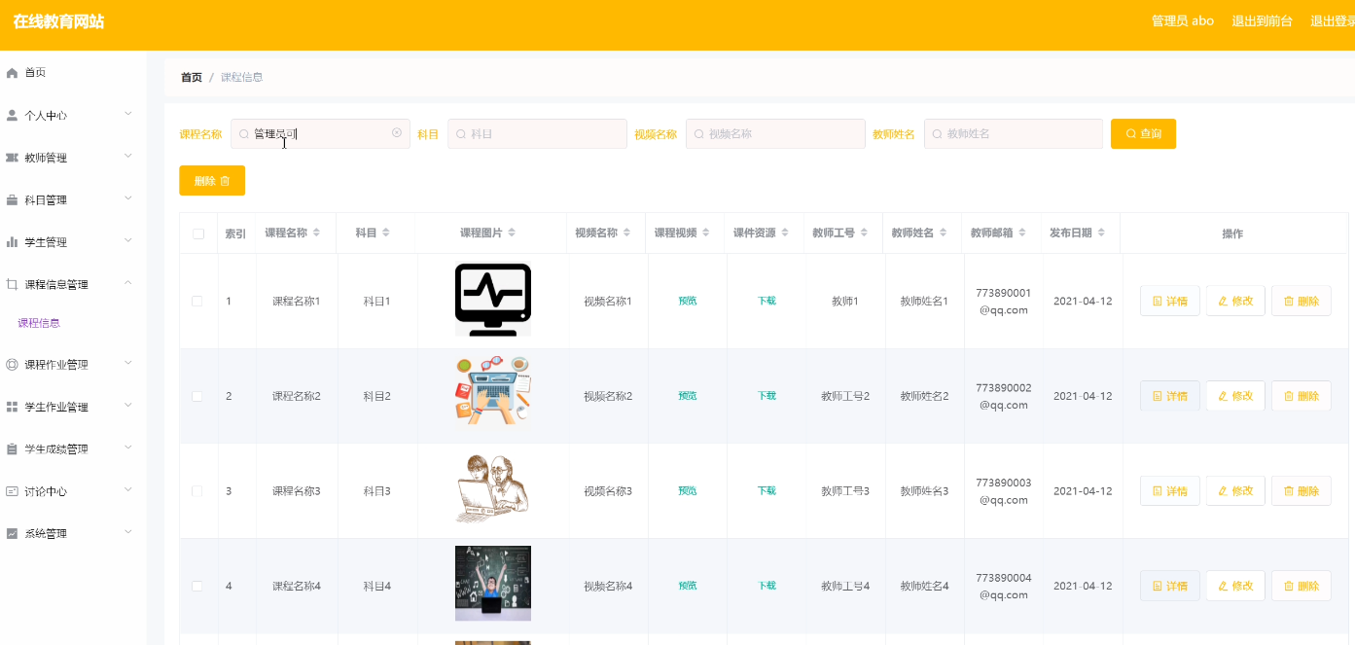This screenshot has height=645, width=1355.
Task: Click into 科目 search input
Action: 537,133
